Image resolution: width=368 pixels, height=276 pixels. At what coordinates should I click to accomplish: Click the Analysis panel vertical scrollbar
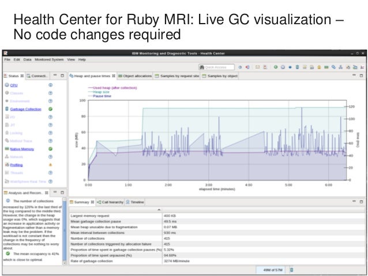[x=64, y=230]
